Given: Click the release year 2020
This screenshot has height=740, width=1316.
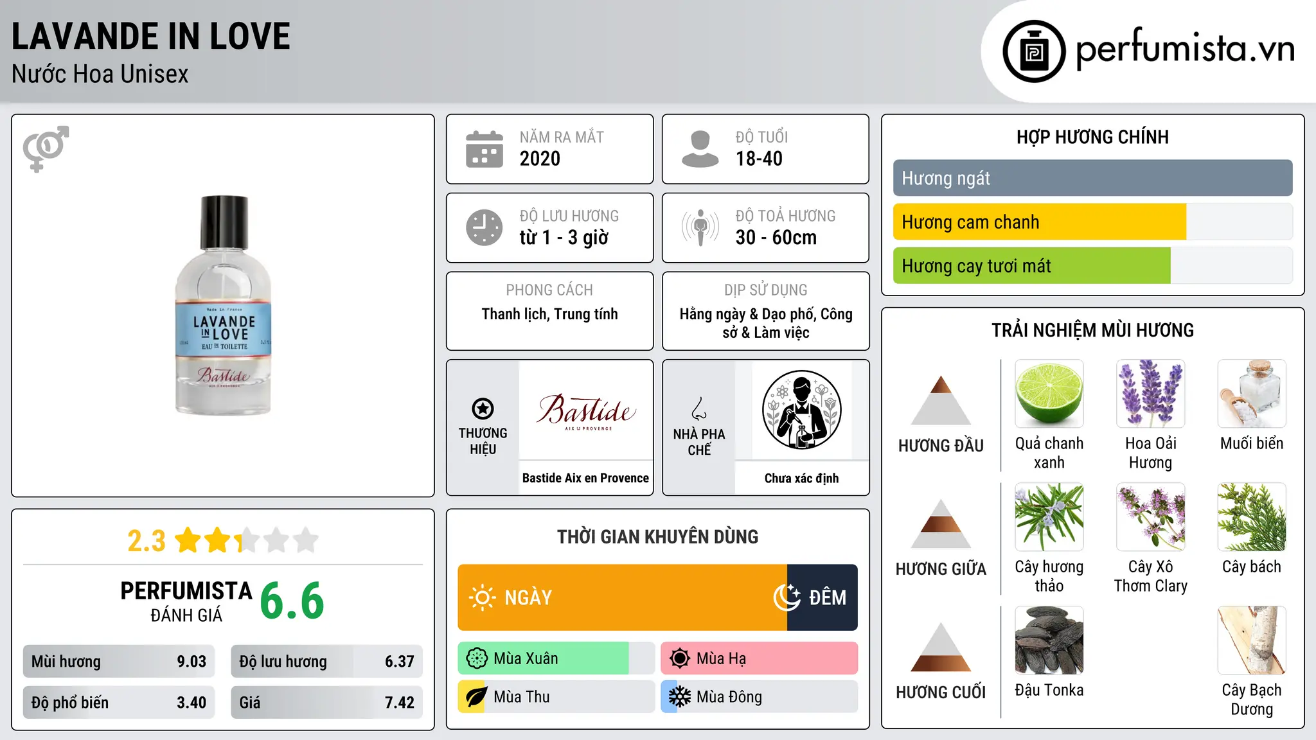Looking at the screenshot, I should (x=540, y=159).
